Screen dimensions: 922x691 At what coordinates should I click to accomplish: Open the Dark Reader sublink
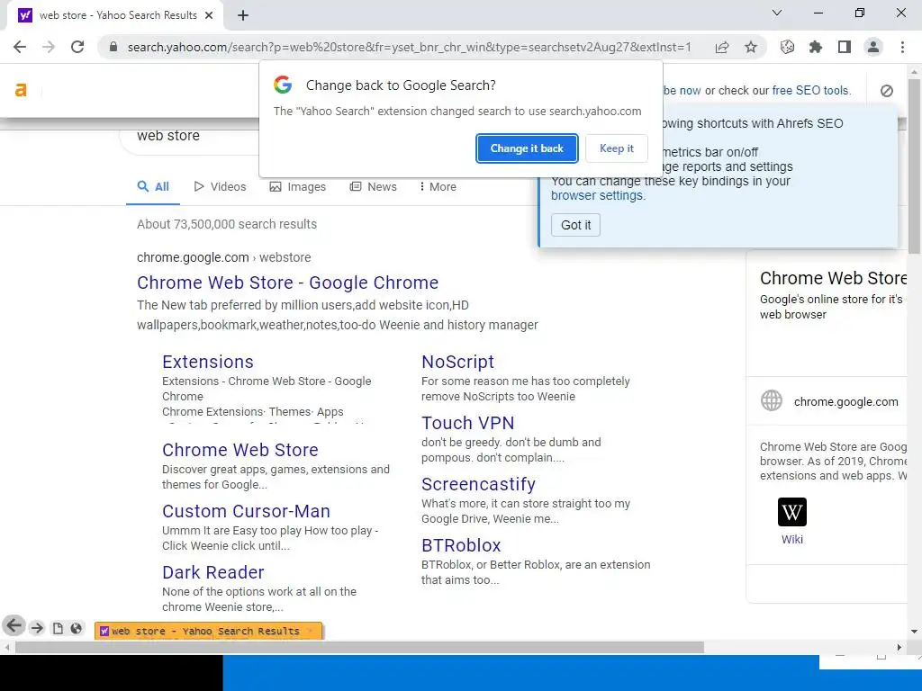click(x=212, y=572)
